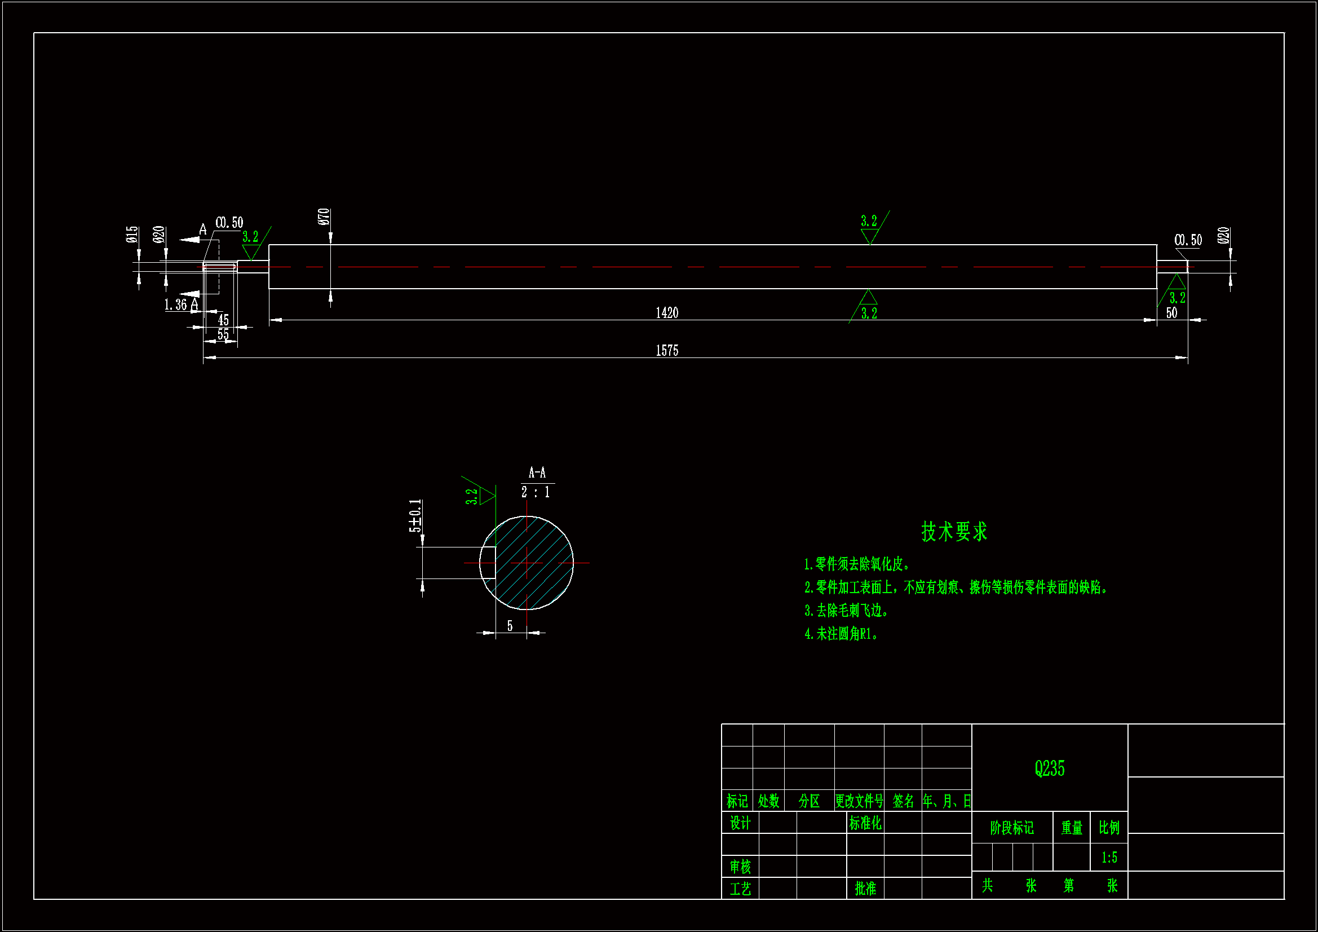This screenshot has width=1318, height=932.
Task: Click technical requirement line 4 未注圆角R1
Action: click(x=842, y=633)
